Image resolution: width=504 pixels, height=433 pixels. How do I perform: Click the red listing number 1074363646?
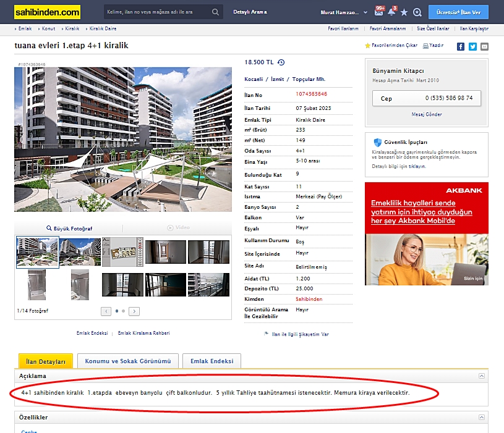coord(311,94)
